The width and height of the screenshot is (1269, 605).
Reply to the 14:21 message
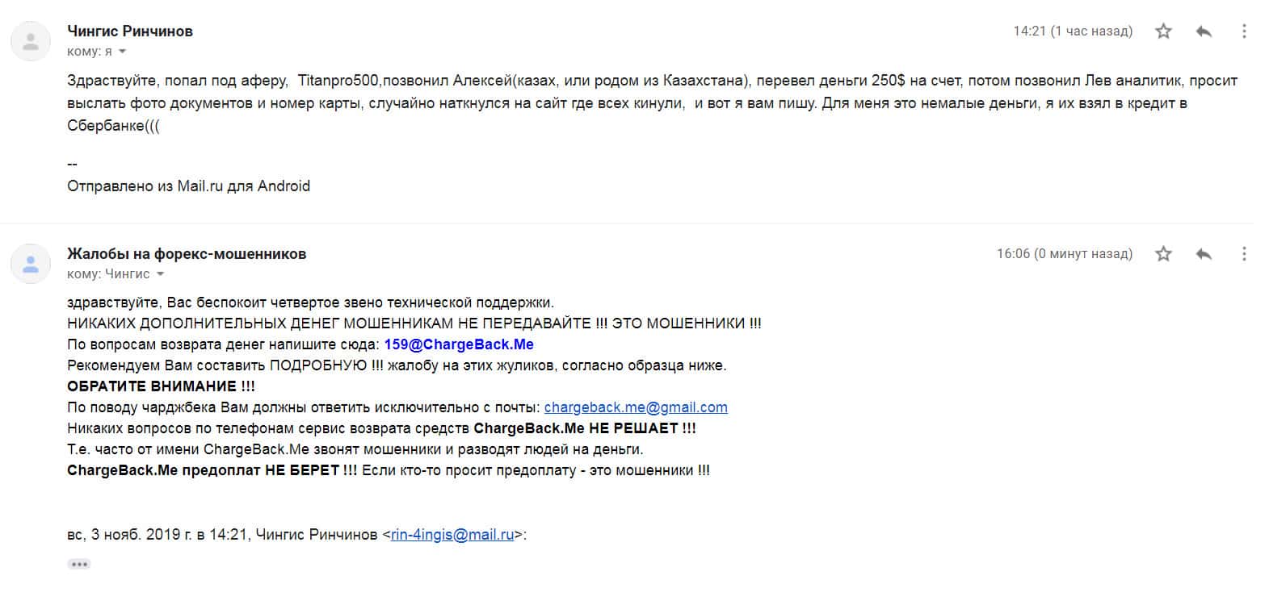1204,31
